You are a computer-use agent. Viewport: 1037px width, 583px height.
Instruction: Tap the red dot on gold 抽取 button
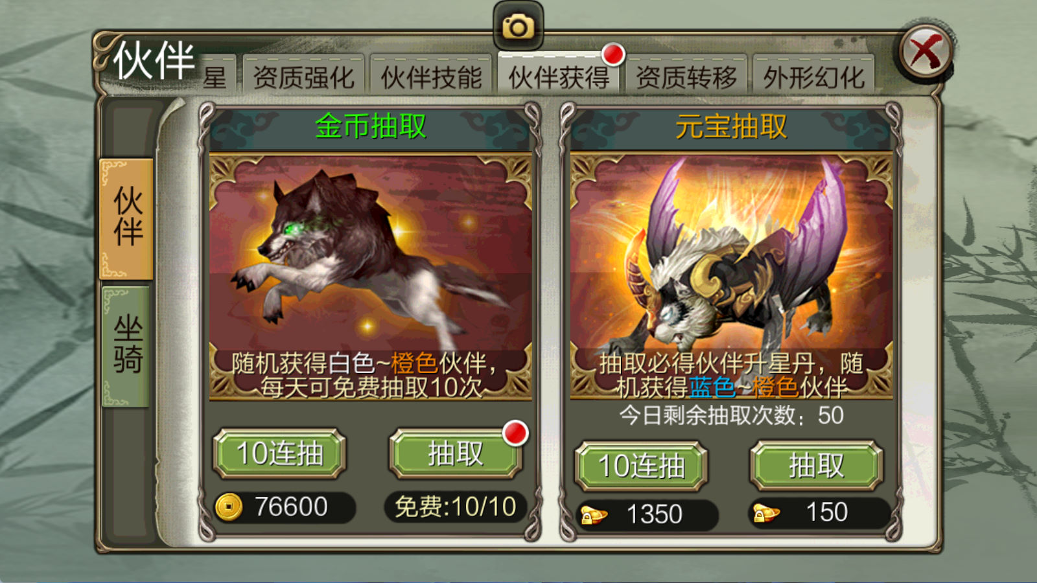click(515, 433)
